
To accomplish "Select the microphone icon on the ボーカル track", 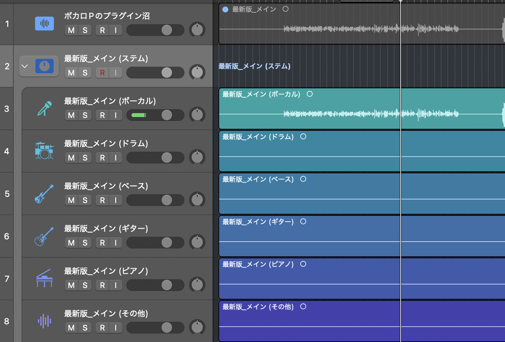I will (44, 109).
